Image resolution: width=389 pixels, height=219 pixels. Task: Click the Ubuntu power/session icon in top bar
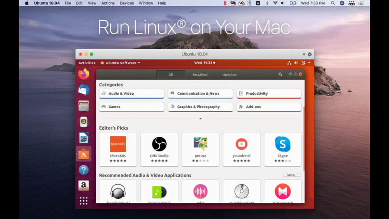click(303, 63)
